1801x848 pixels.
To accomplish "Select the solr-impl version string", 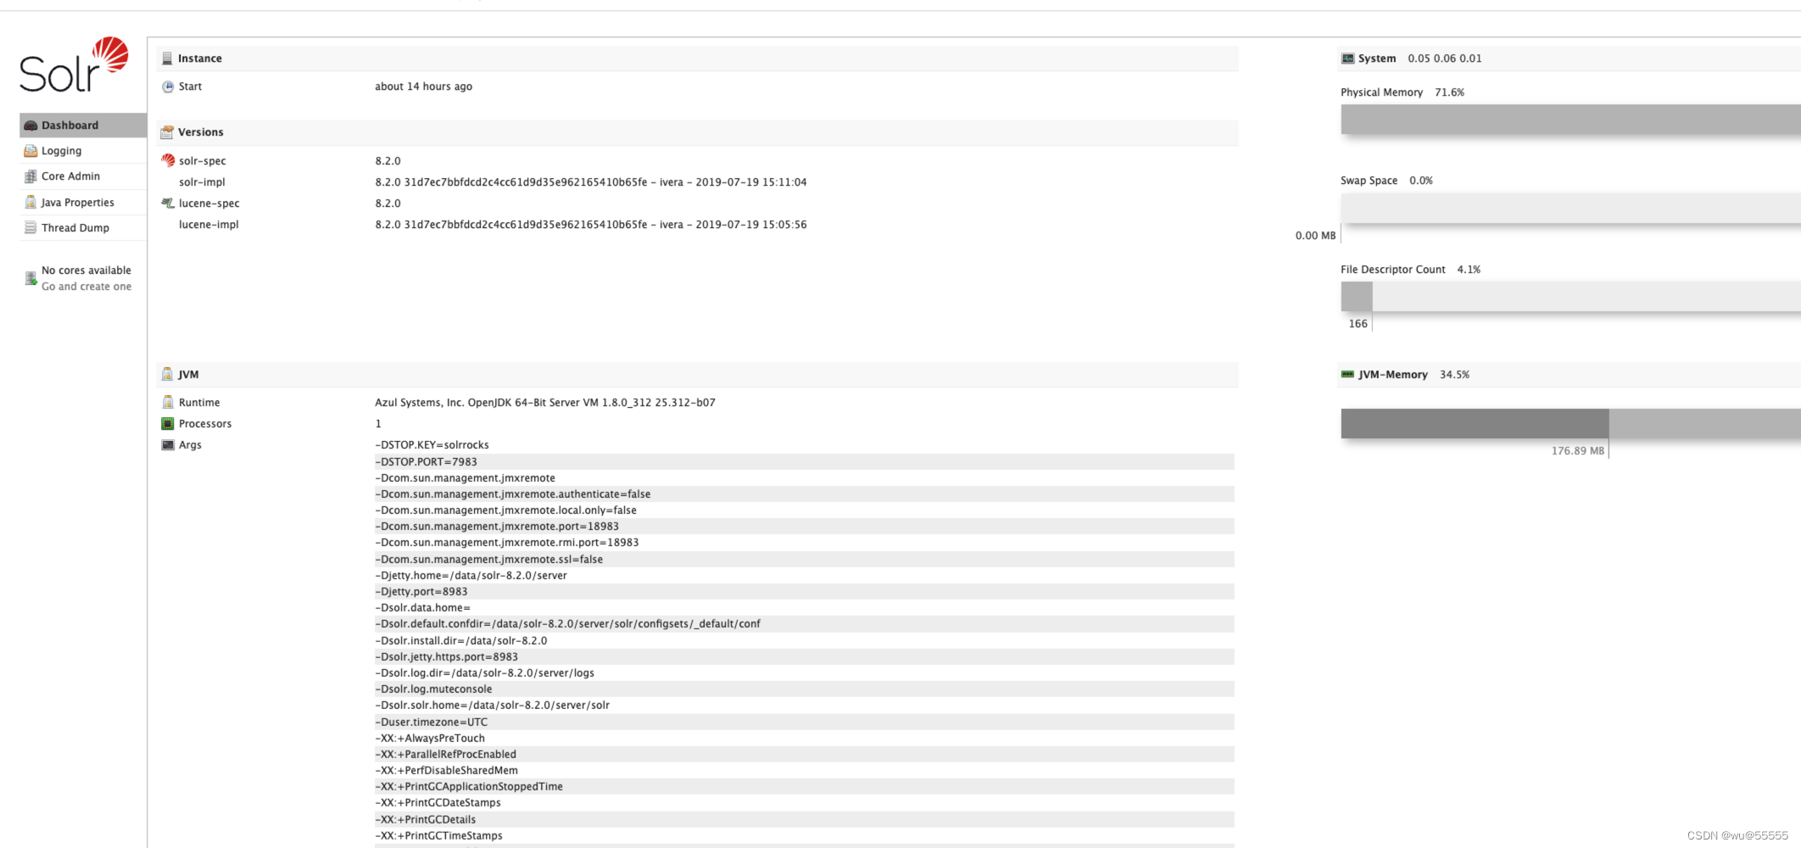I will (x=591, y=182).
